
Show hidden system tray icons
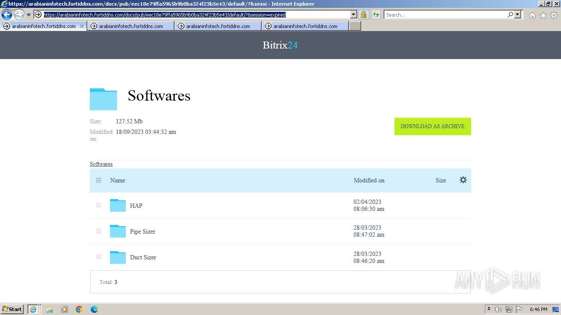489,309
